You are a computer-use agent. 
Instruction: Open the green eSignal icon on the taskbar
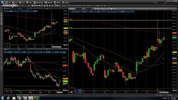(37, 98)
